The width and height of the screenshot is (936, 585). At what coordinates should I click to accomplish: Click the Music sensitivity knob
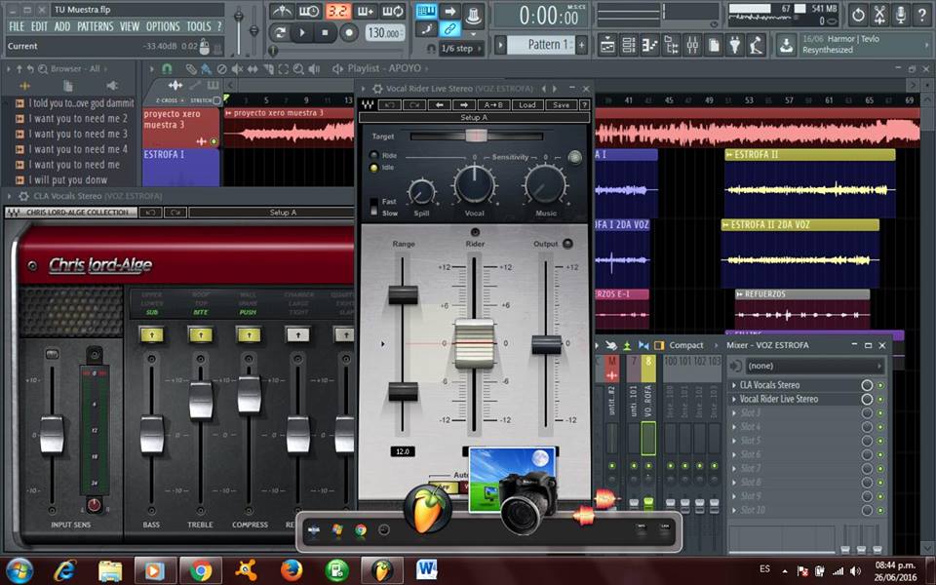pyautogui.click(x=545, y=184)
